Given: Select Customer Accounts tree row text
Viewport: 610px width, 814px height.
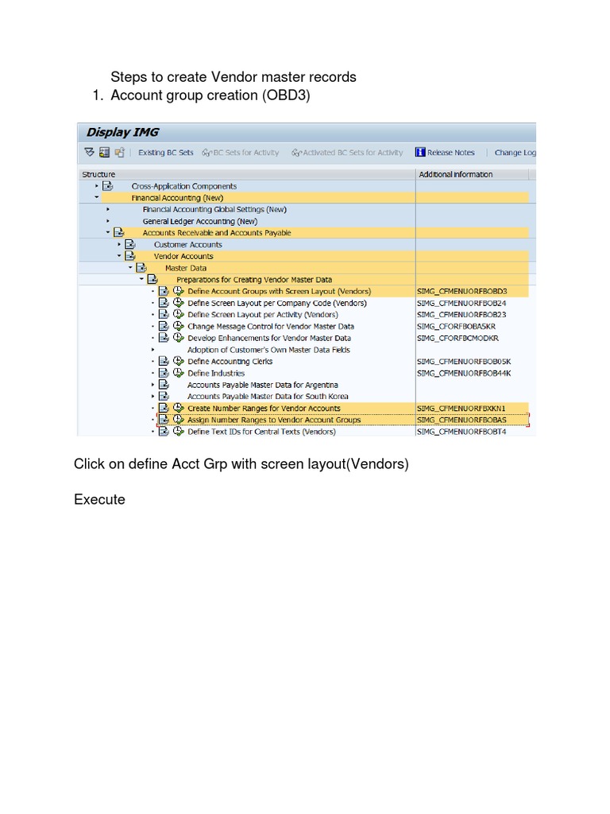Looking at the screenshot, I should coord(187,245).
